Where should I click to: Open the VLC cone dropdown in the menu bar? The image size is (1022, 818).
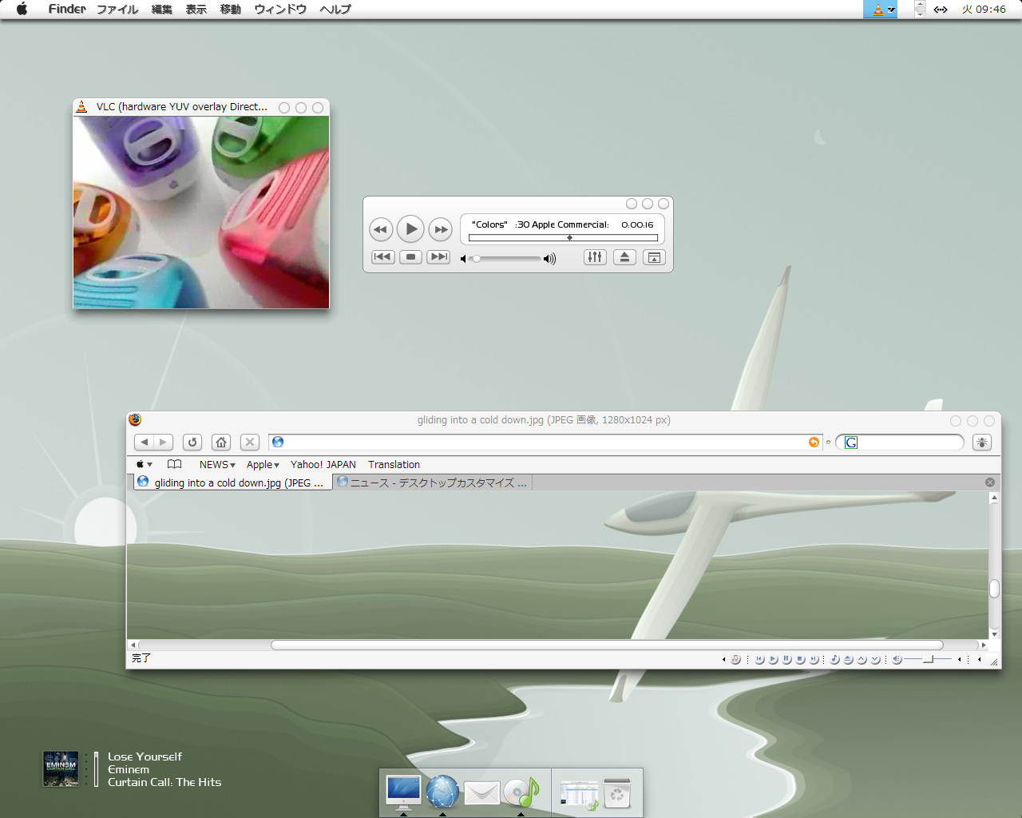[x=881, y=9]
